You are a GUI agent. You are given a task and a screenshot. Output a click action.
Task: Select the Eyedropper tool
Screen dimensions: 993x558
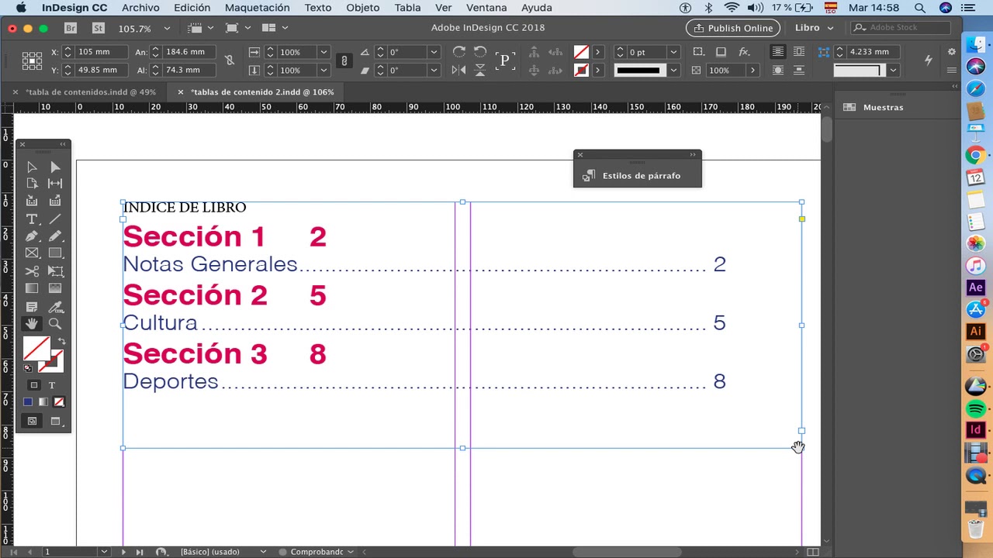click(55, 307)
